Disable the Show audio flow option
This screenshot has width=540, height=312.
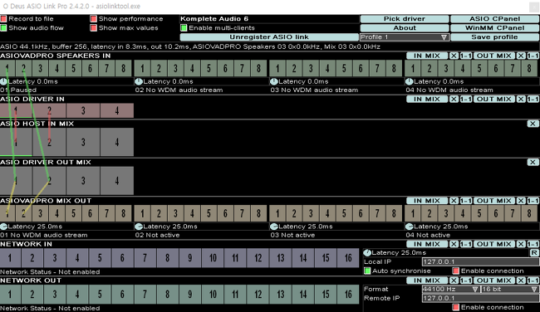pos(3,28)
